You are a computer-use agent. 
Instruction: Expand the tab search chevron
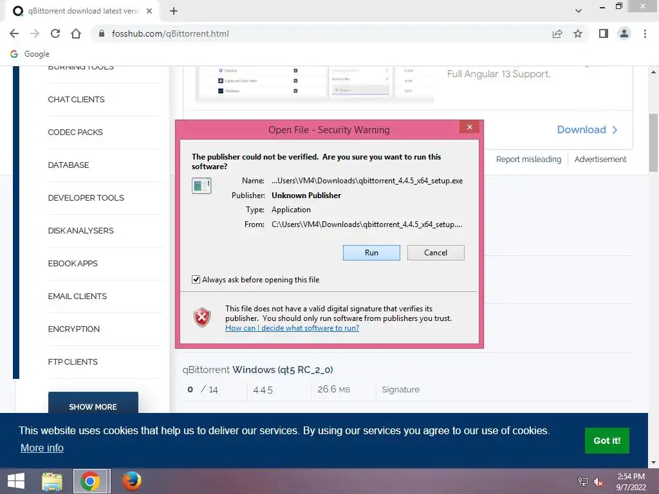coord(579,11)
